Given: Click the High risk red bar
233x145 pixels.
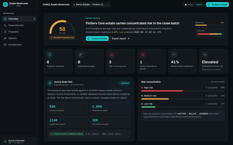Looking at the screenshot, I should click(162, 91).
